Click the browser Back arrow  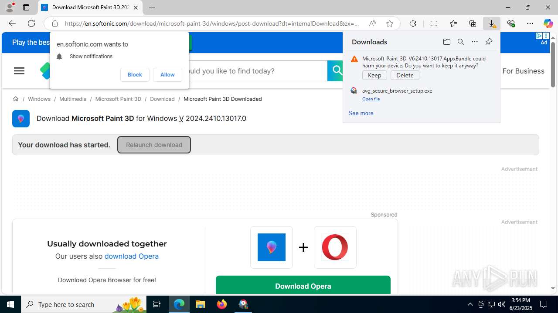point(12,23)
